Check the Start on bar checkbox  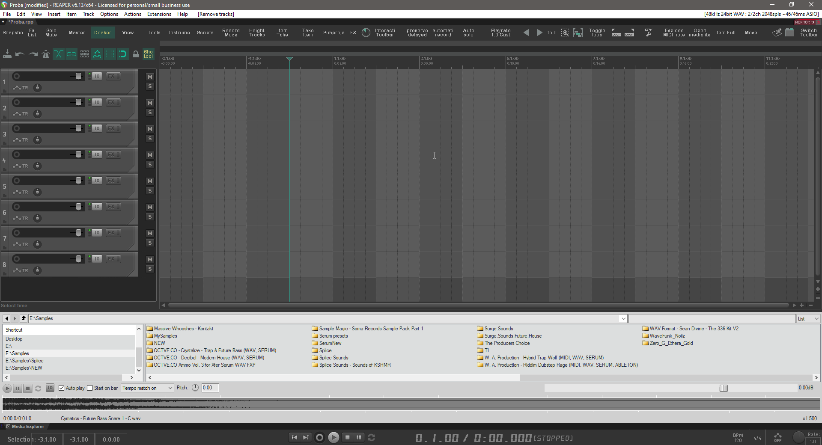tap(90, 388)
